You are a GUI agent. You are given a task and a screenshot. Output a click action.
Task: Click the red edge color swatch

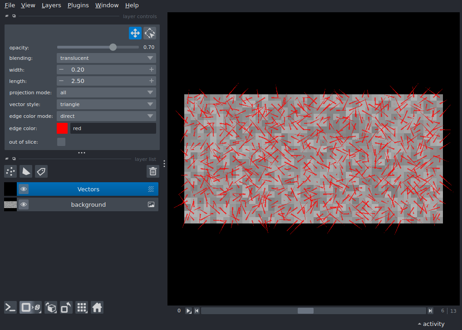[x=62, y=128]
